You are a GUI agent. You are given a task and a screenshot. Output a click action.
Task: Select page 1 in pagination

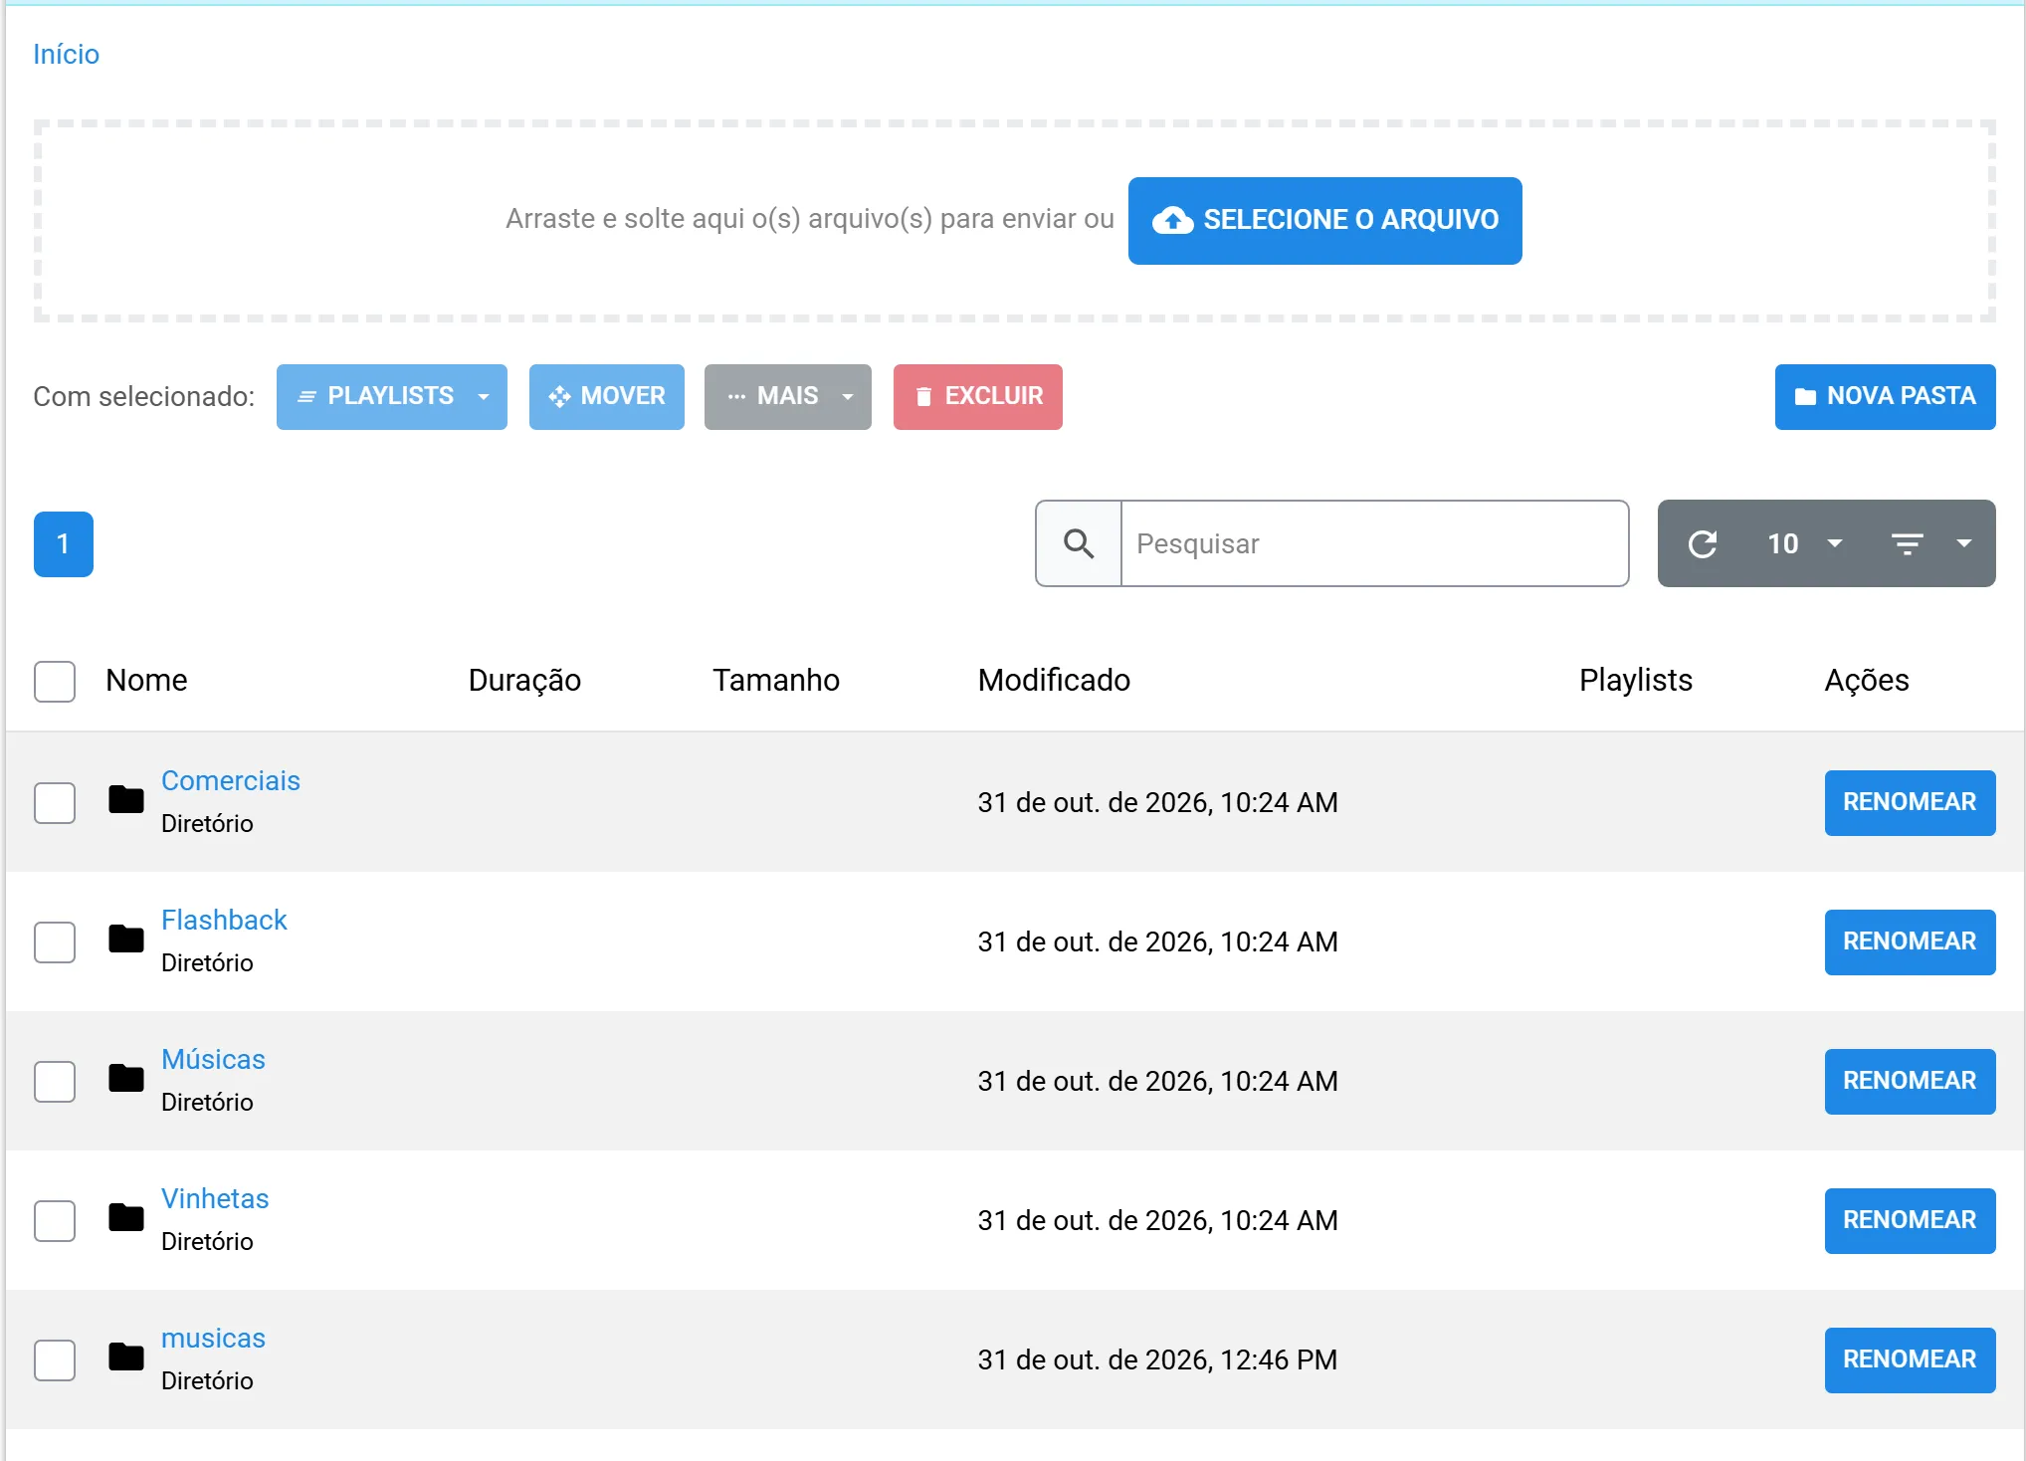coord(64,544)
